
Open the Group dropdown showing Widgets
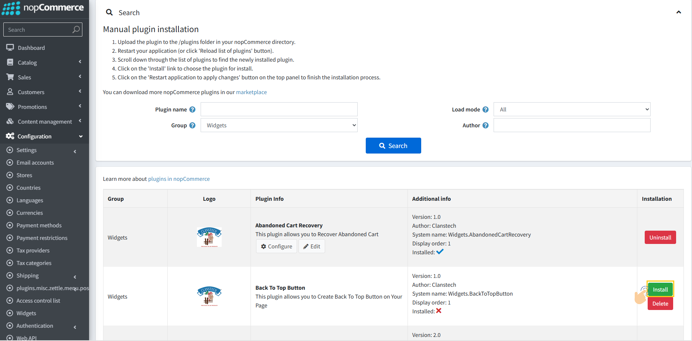279,125
